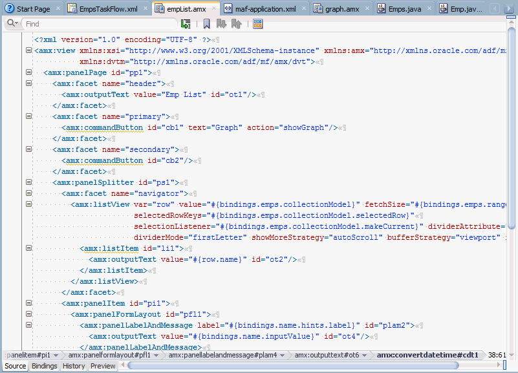518x373 pixels.
Task: Open the History view tab
Action: [74, 366]
